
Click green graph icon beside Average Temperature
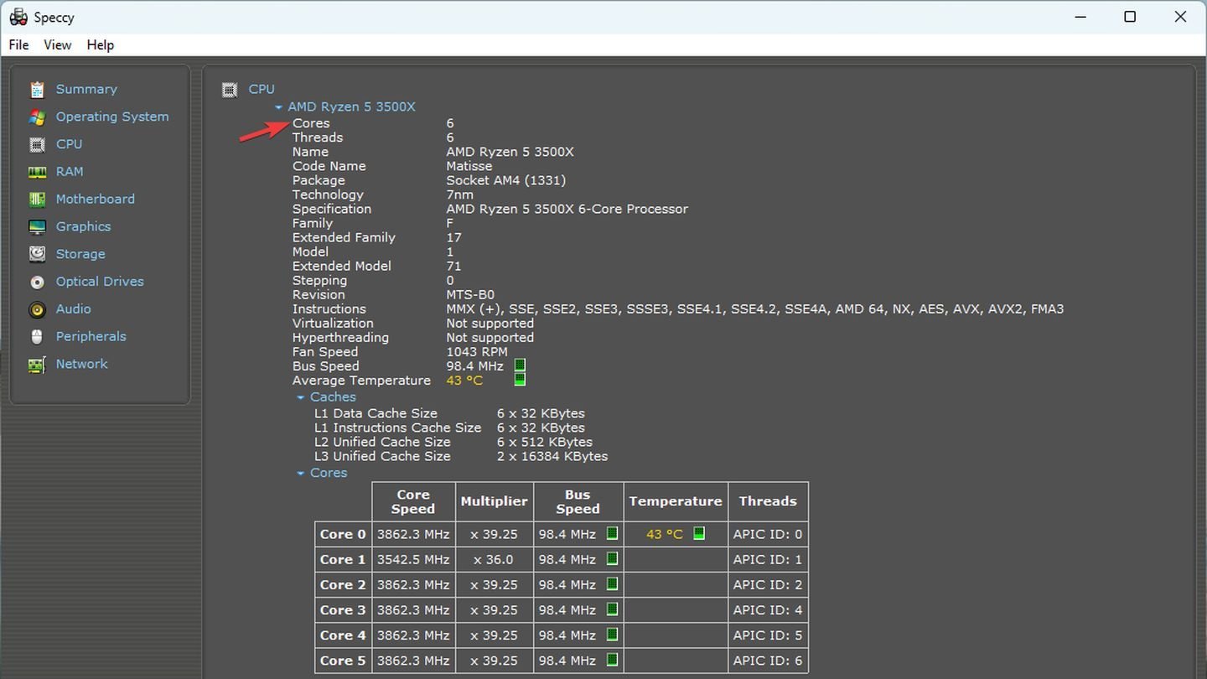[520, 380]
